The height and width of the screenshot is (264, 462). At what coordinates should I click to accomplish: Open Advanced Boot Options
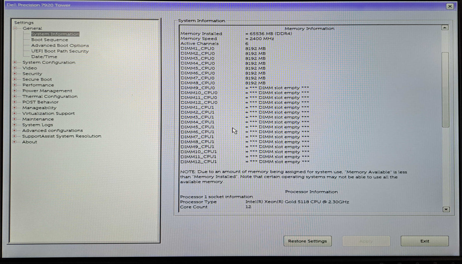click(x=60, y=45)
